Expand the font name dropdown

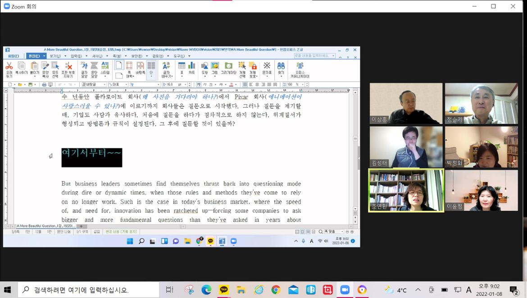coord(158,84)
